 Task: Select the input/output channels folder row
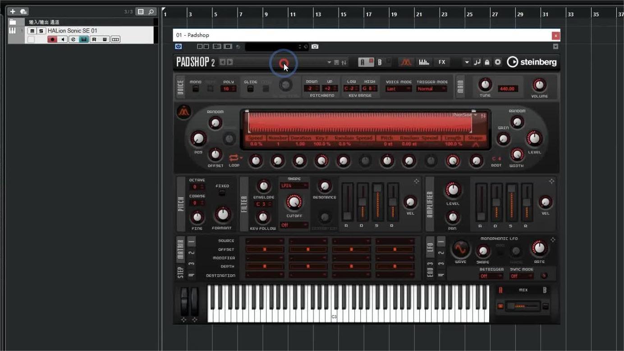coord(81,22)
